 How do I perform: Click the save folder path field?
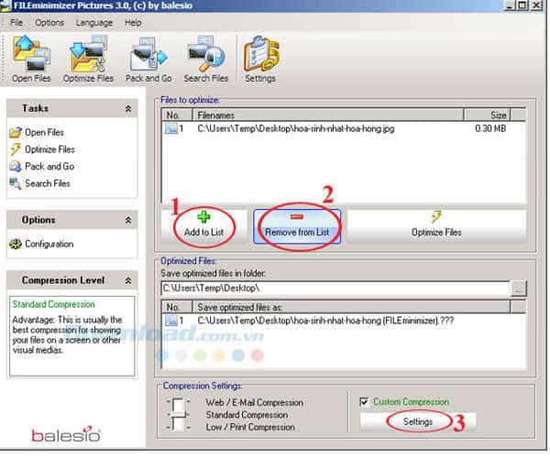point(335,289)
